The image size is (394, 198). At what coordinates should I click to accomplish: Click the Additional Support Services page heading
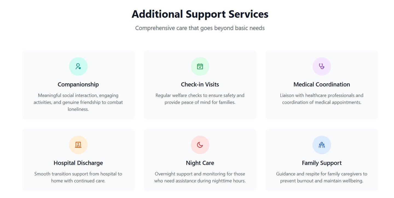[200, 14]
